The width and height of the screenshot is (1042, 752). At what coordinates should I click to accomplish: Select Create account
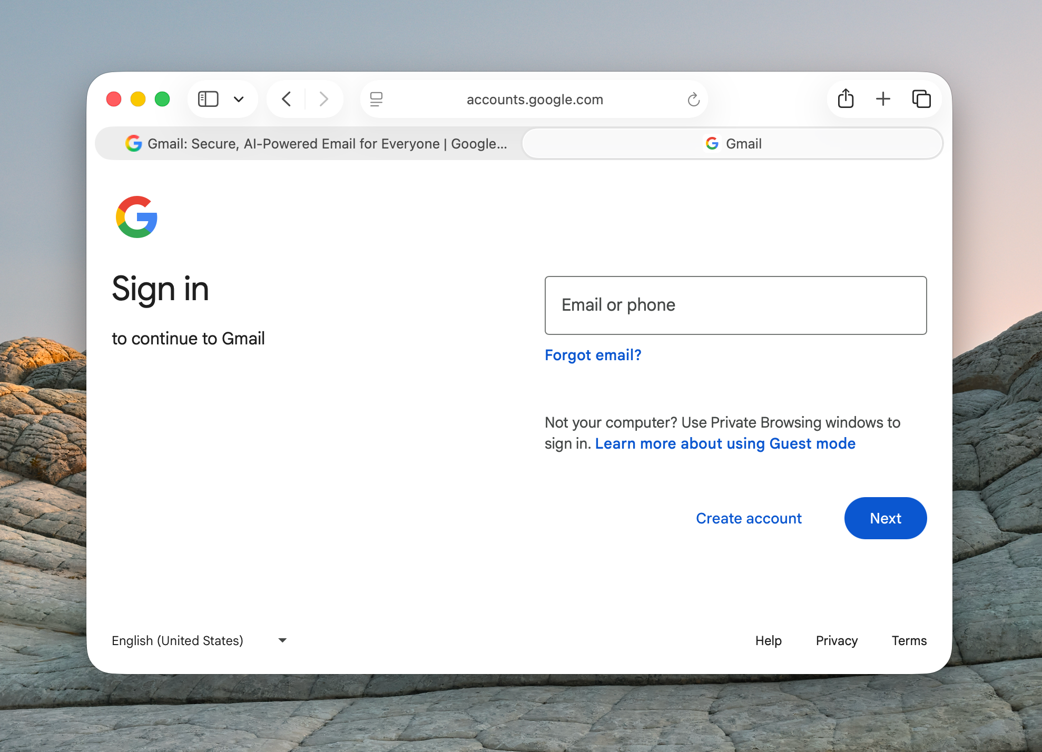coord(749,518)
